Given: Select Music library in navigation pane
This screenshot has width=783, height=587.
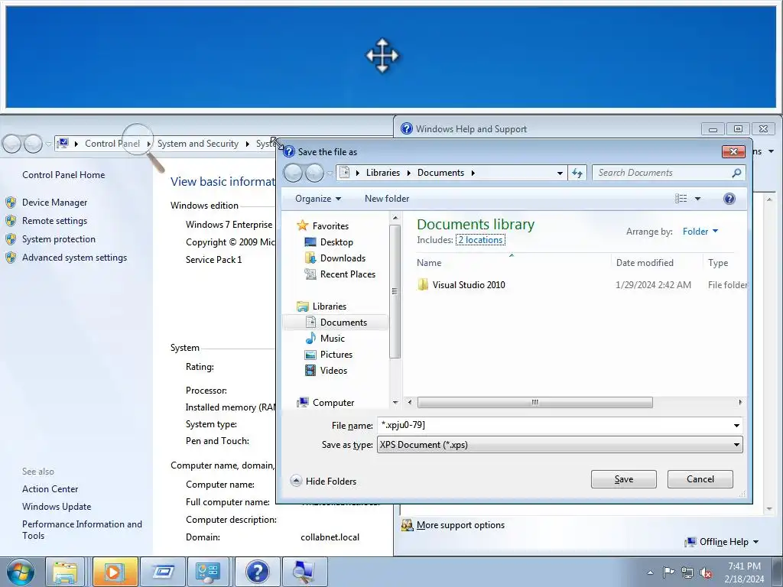Looking at the screenshot, I should point(332,339).
